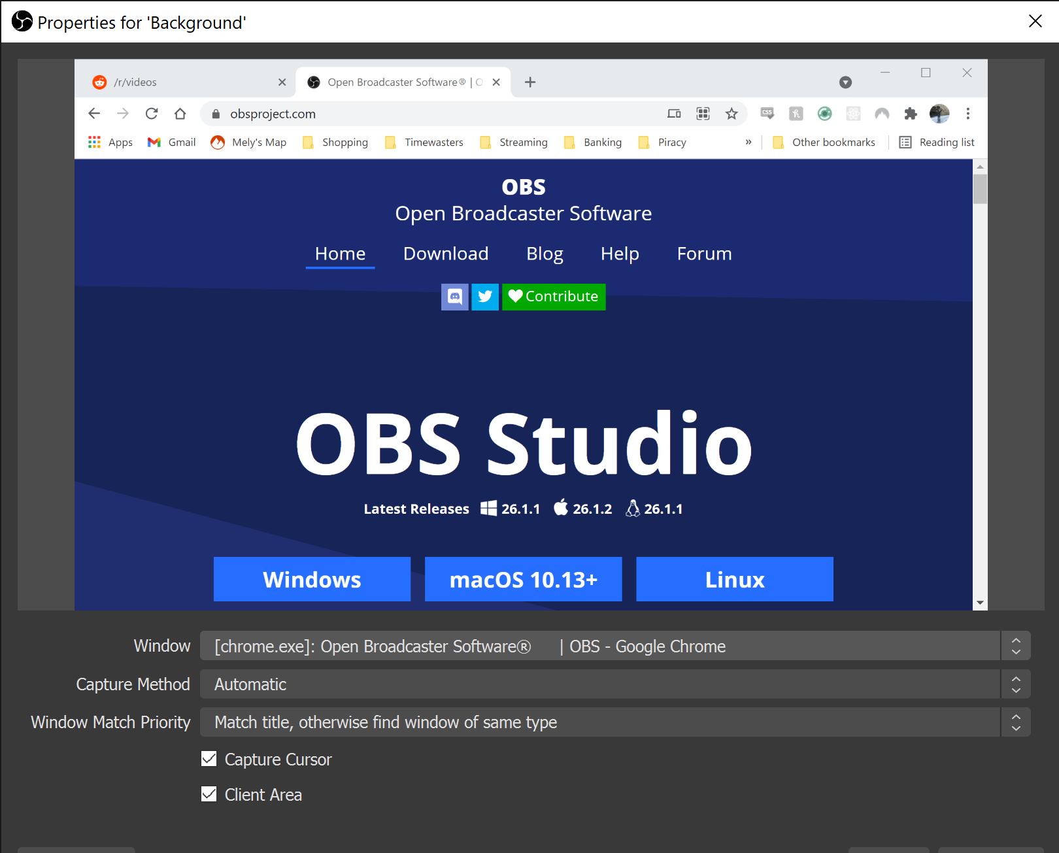Open the Chrome extensions puzzle icon
The image size is (1059, 853).
click(x=911, y=114)
